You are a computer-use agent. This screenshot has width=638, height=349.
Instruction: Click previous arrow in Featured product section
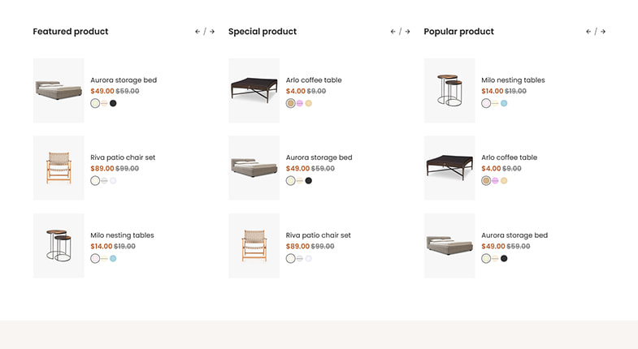pyautogui.click(x=197, y=32)
